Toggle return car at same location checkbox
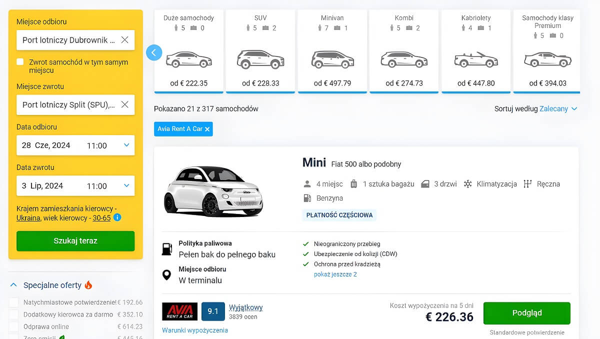This screenshot has height=339, width=600. point(20,62)
